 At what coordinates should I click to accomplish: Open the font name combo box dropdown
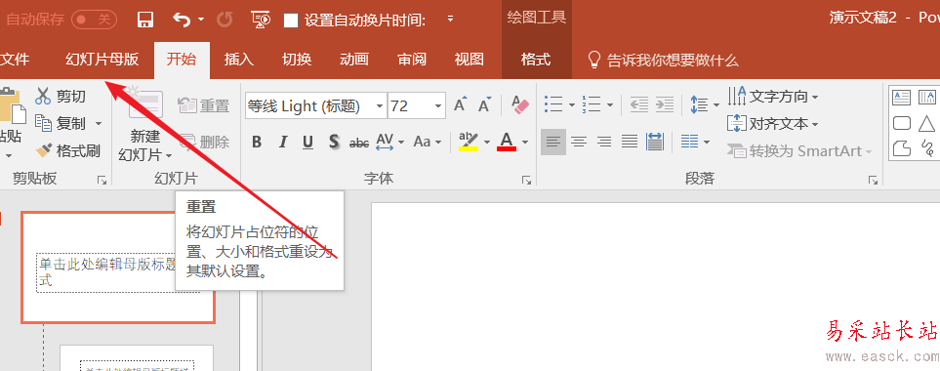(380, 106)
